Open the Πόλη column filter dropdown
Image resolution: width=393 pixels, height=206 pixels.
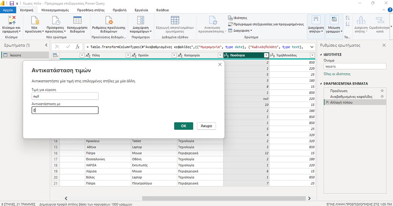128,55
